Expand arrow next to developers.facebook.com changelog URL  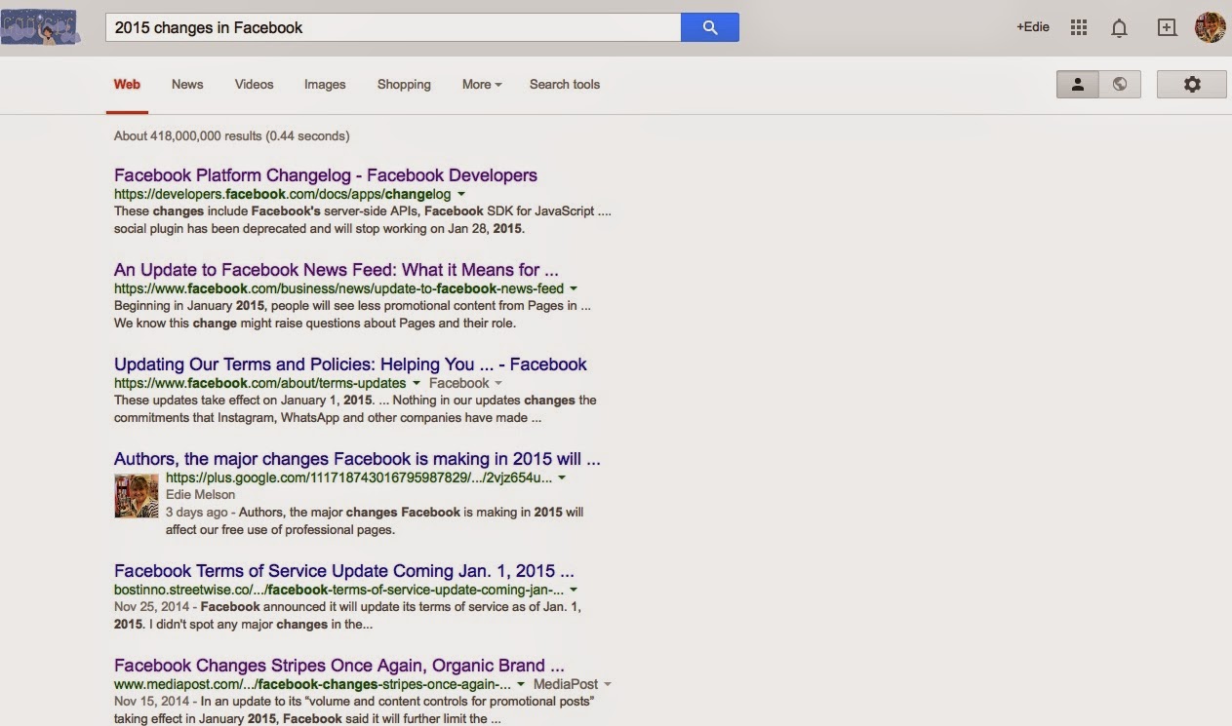[x=461, y=195]
